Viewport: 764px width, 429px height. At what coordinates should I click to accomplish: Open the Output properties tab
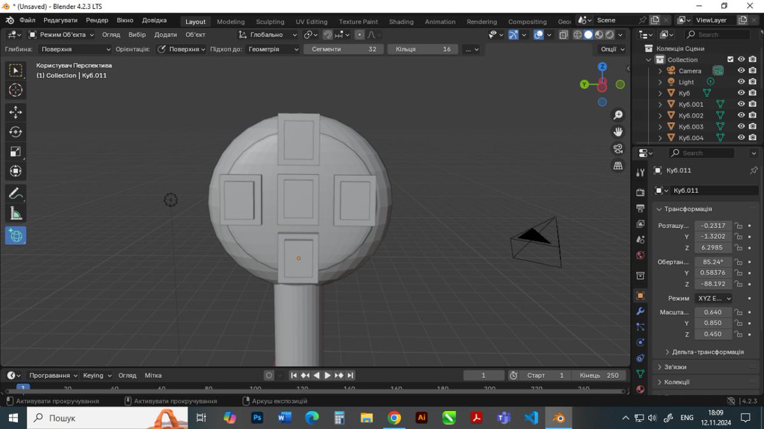[640, 208]
